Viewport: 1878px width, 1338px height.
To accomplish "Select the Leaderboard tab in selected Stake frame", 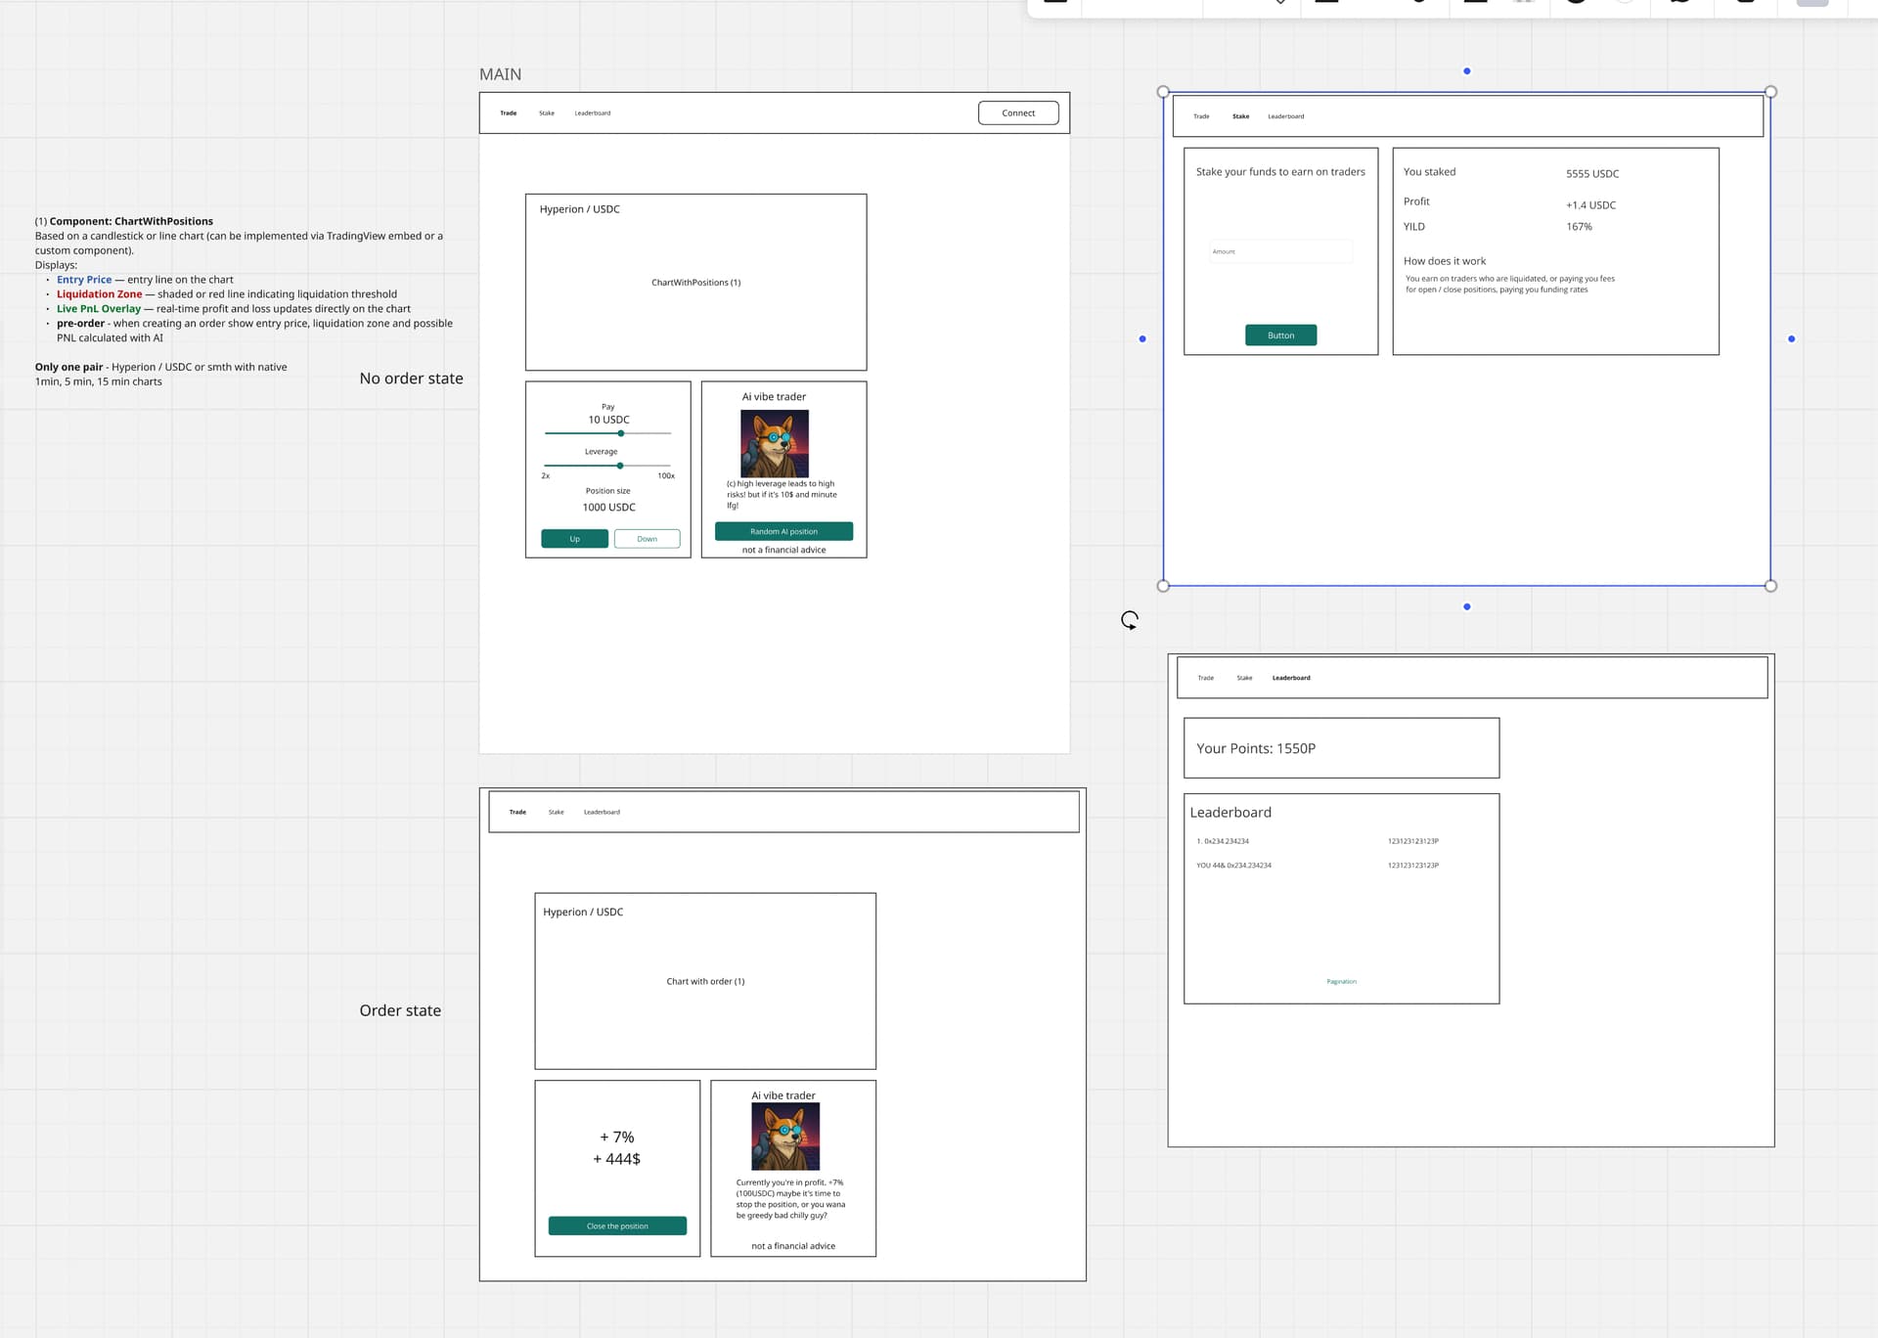I will click(1286, 116).
